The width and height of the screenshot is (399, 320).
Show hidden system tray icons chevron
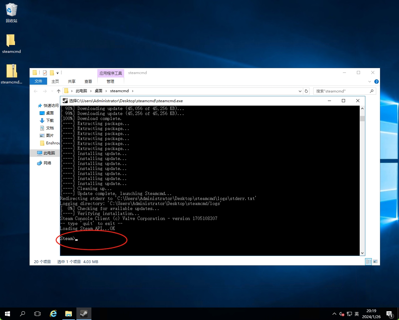click(334, 314)
